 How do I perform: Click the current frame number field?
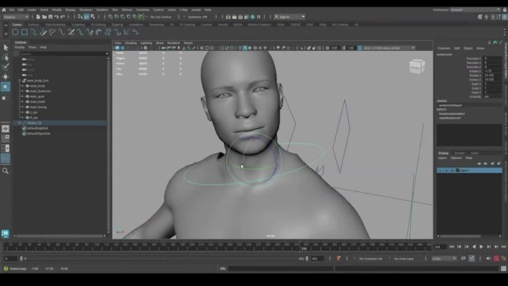440,247
